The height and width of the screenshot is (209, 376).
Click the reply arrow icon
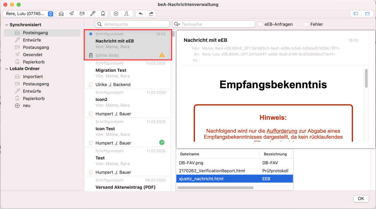pyautogui.click(x=141, y=14)
